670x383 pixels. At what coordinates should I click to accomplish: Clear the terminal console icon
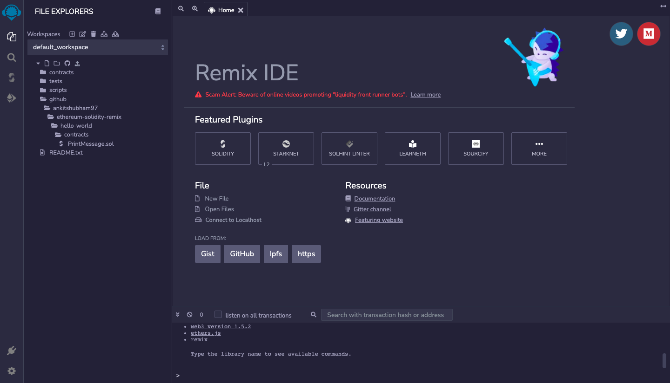[189, 315]
